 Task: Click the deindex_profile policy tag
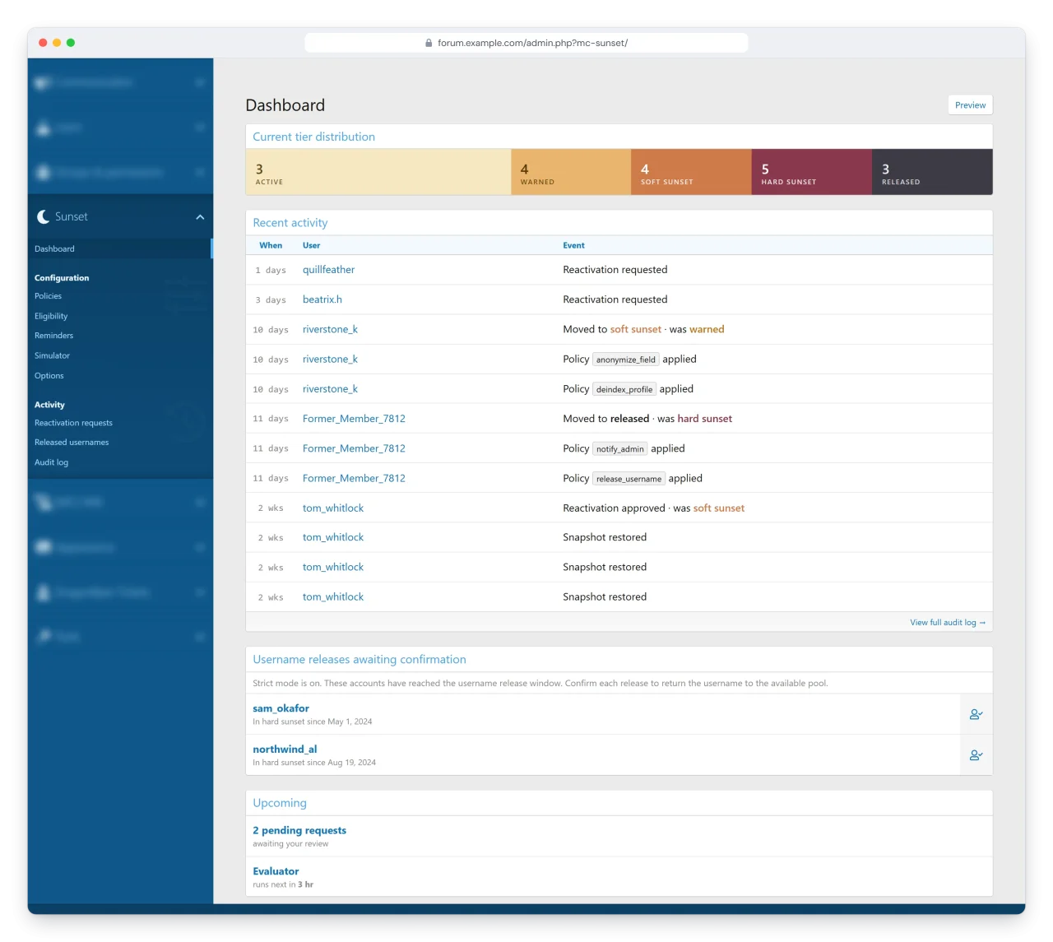(x=624, y=389)
